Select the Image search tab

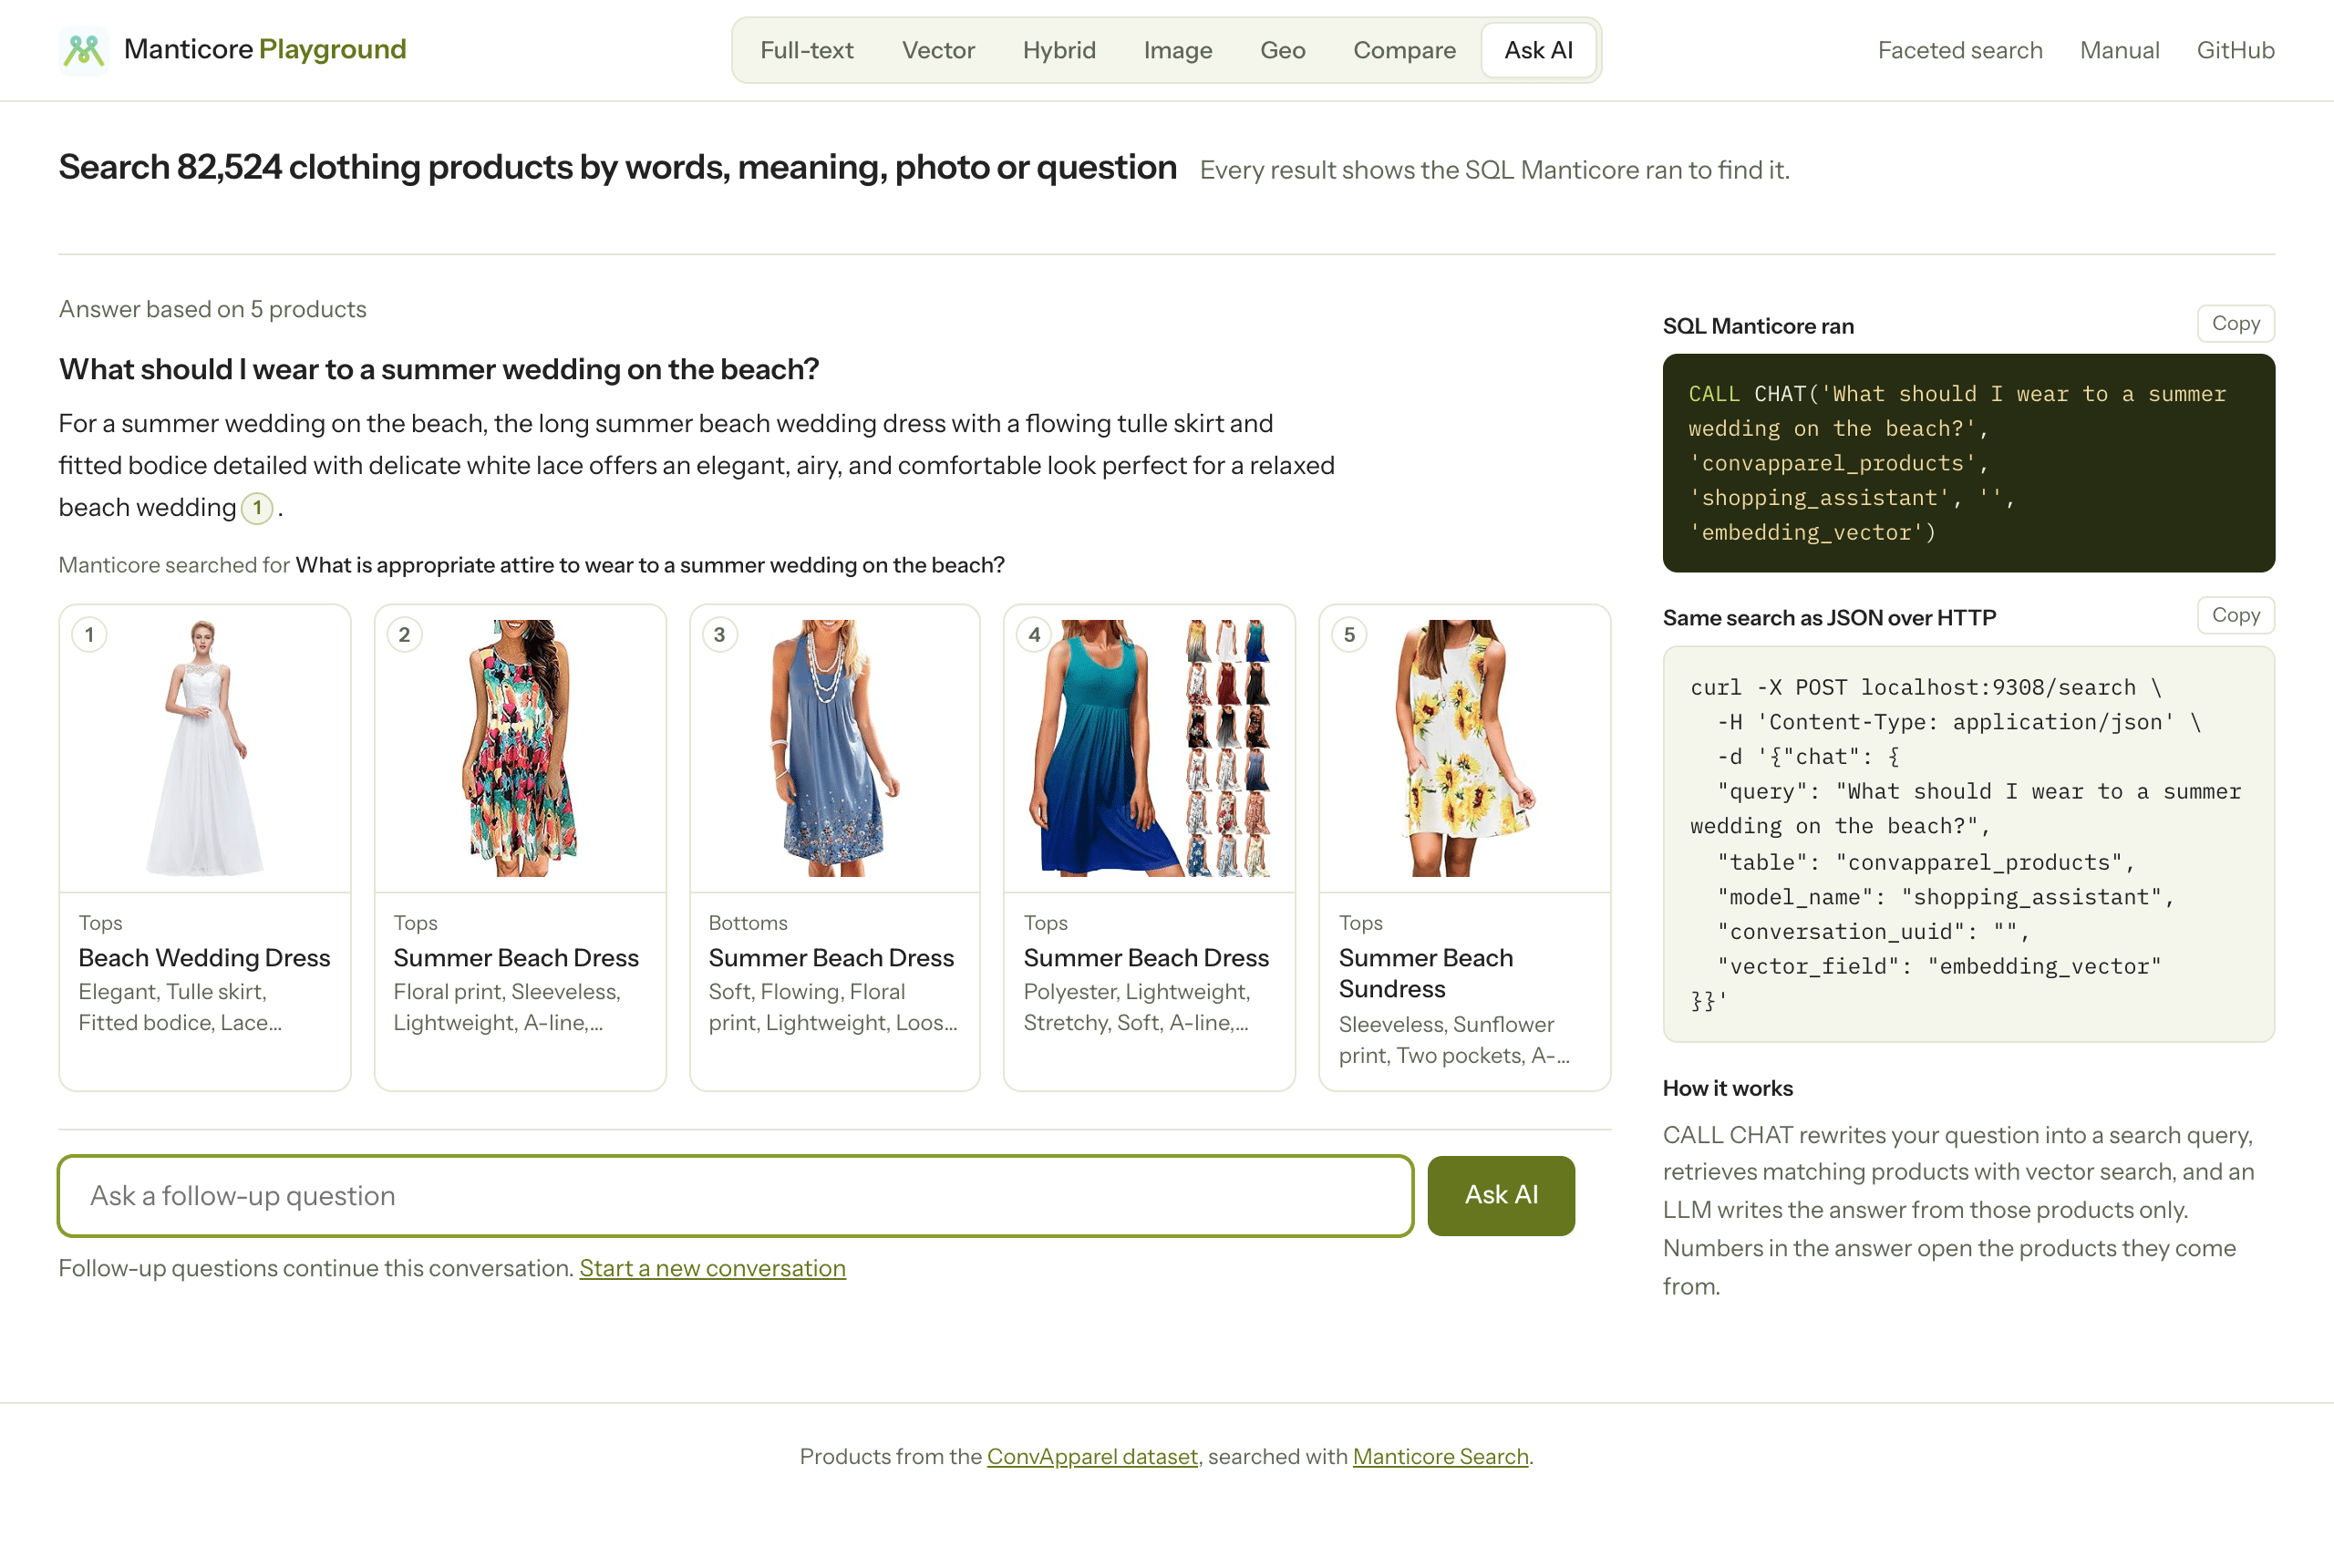click(x=1177, y=50)
